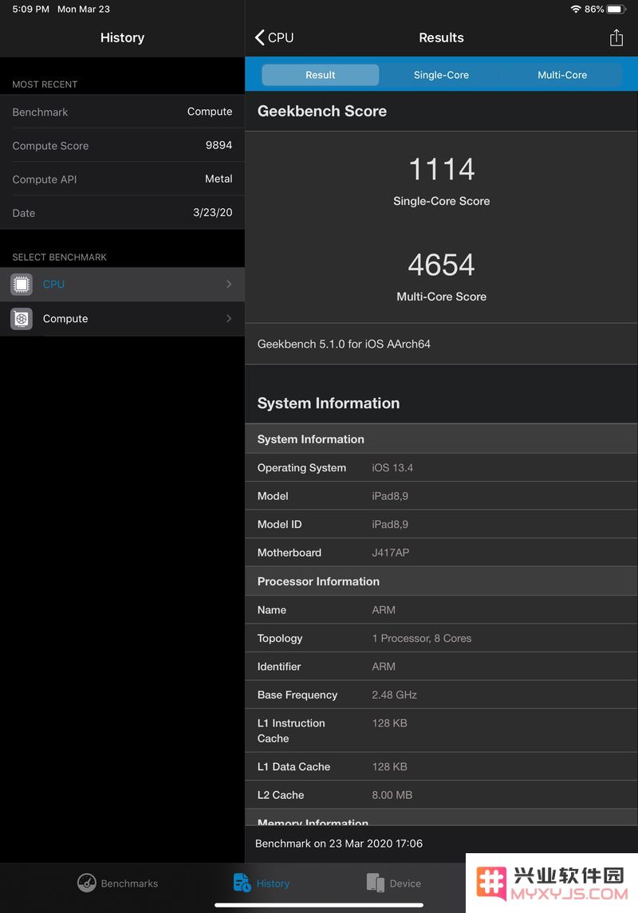The image size is (638, 913).
Task: Tap the Topology value 1 Processor, 8 Cores
Action: click(x=421, y=638)
